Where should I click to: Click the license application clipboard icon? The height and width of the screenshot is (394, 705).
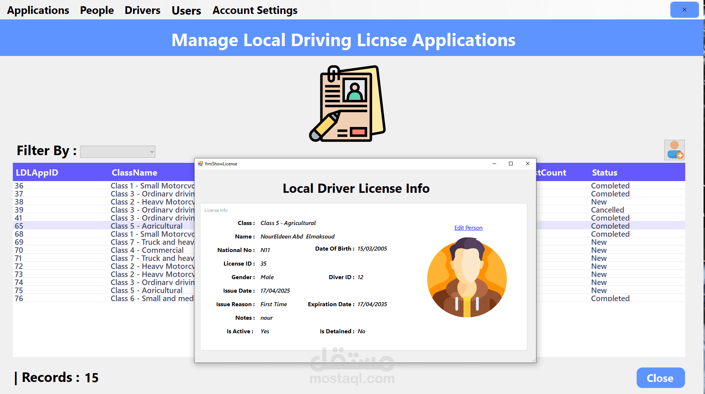(x=347, y=104)
